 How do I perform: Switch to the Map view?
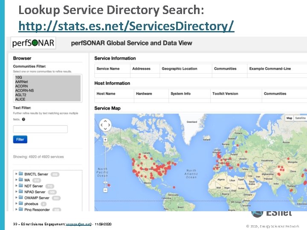coord(289,118)
